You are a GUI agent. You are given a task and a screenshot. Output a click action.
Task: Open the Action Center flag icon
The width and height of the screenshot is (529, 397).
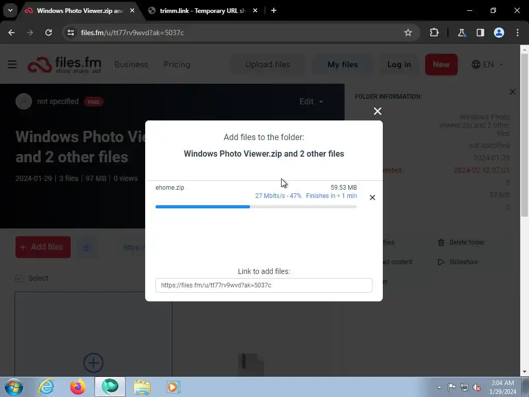[452, 387]
